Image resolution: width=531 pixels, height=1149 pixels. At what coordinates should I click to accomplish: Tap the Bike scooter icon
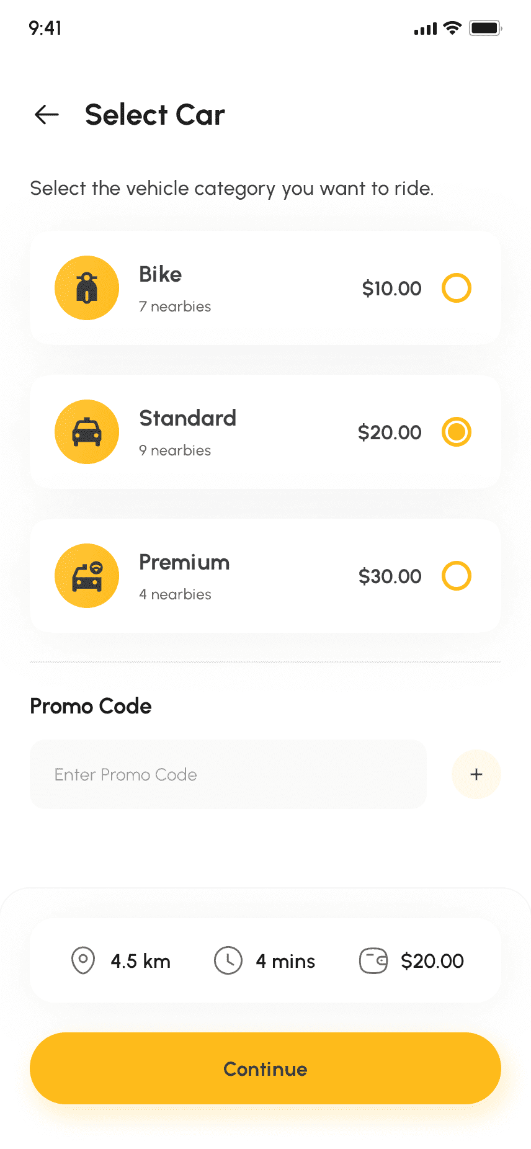[87, 288]
